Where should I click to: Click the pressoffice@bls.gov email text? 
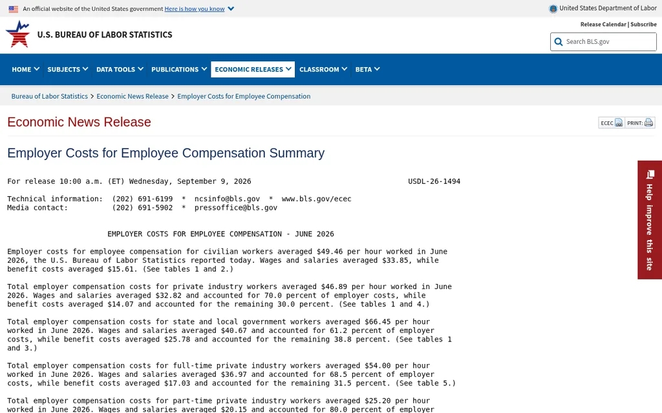click(235, 208)
